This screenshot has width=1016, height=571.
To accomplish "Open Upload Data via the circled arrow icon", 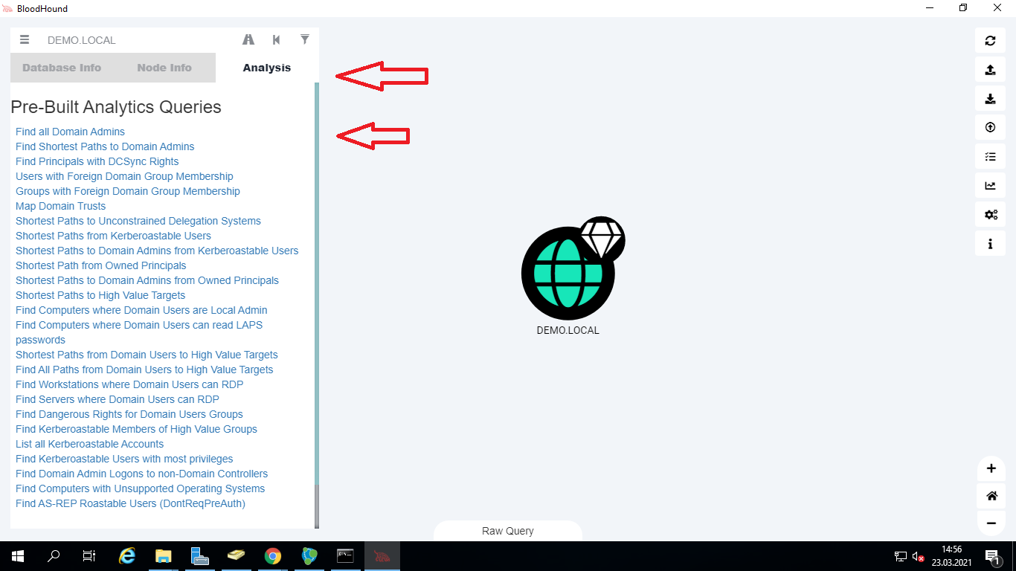I will click(990, 126).
